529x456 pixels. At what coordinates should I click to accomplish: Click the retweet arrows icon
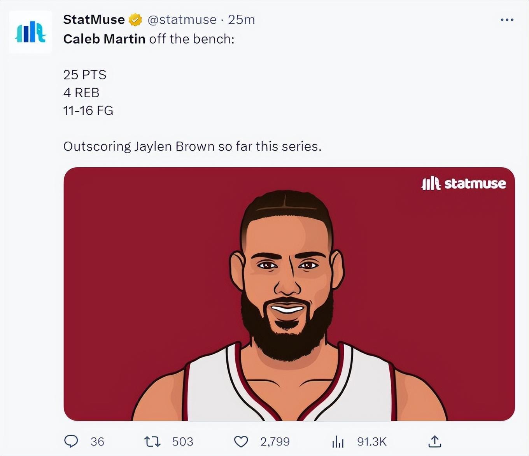[152, 442]
